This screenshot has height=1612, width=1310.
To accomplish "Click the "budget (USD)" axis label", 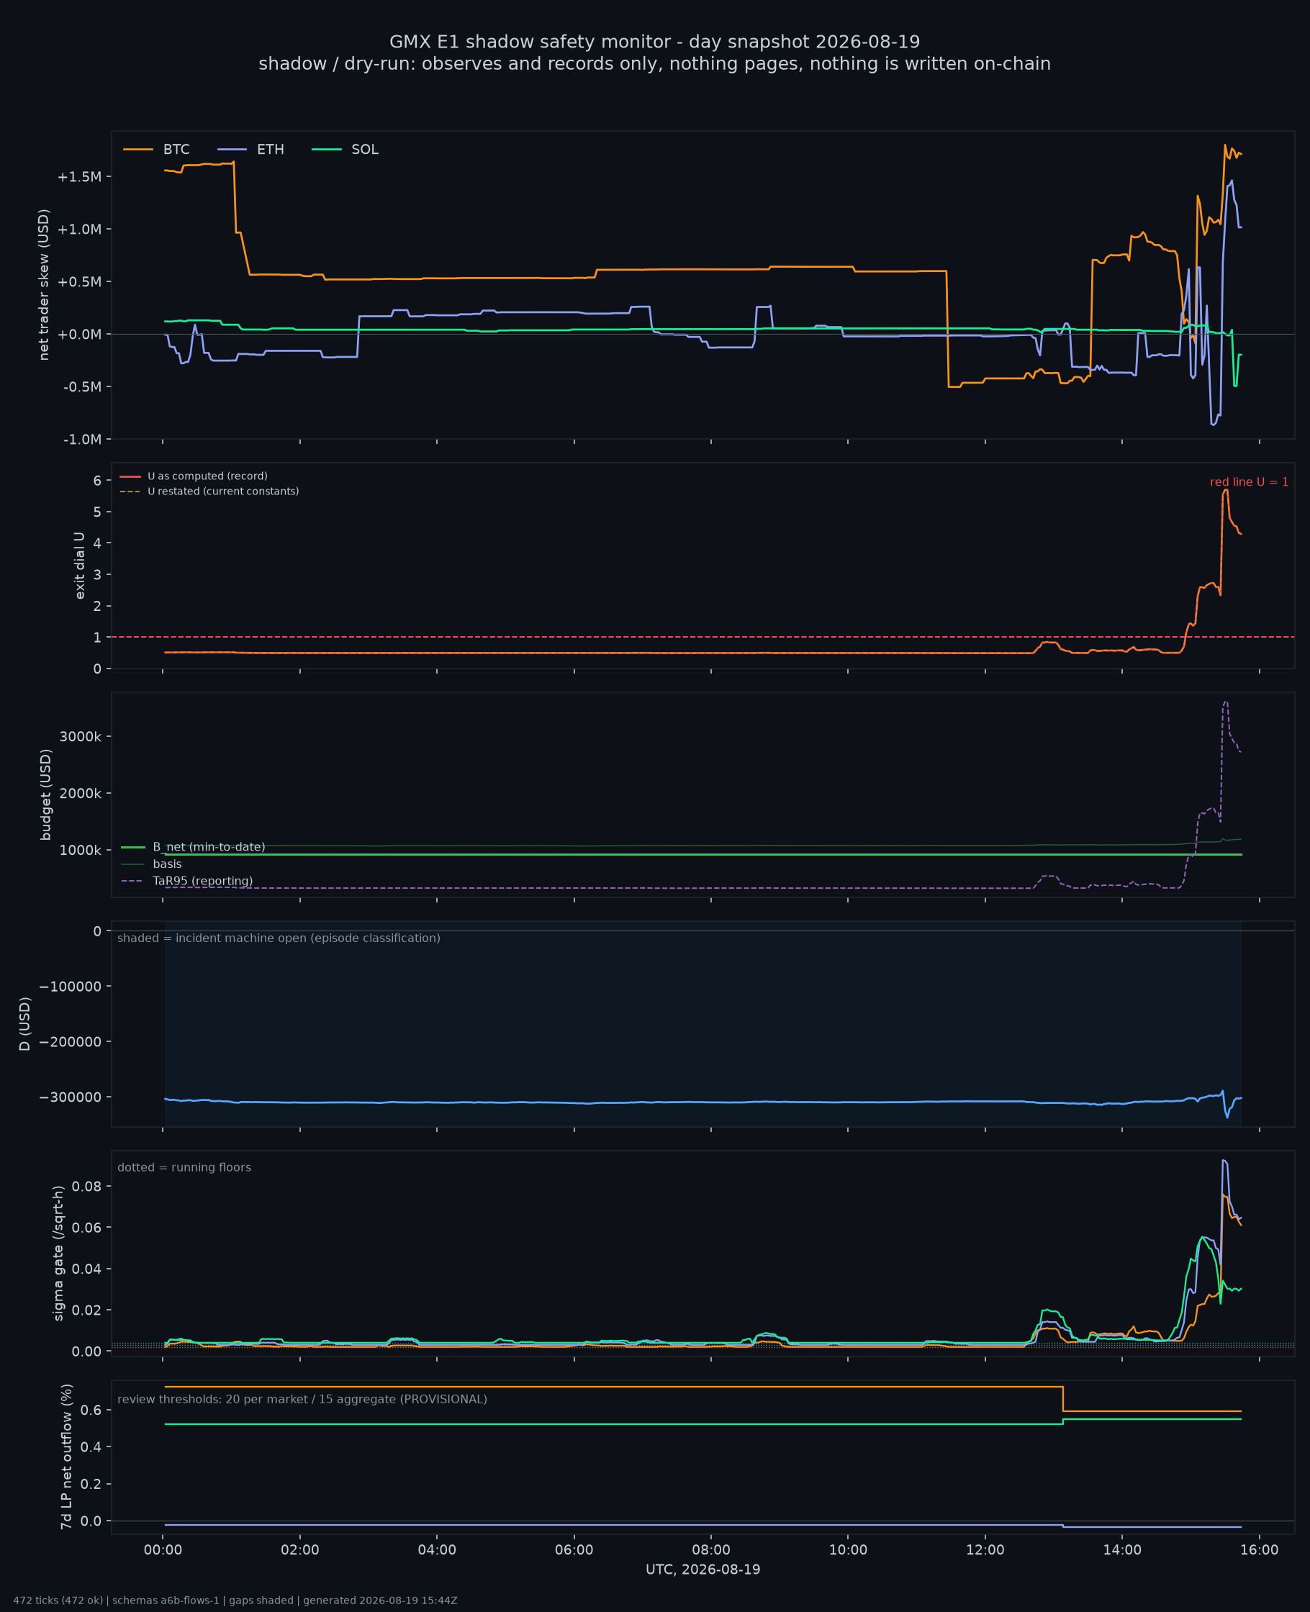I will (46, 794).
